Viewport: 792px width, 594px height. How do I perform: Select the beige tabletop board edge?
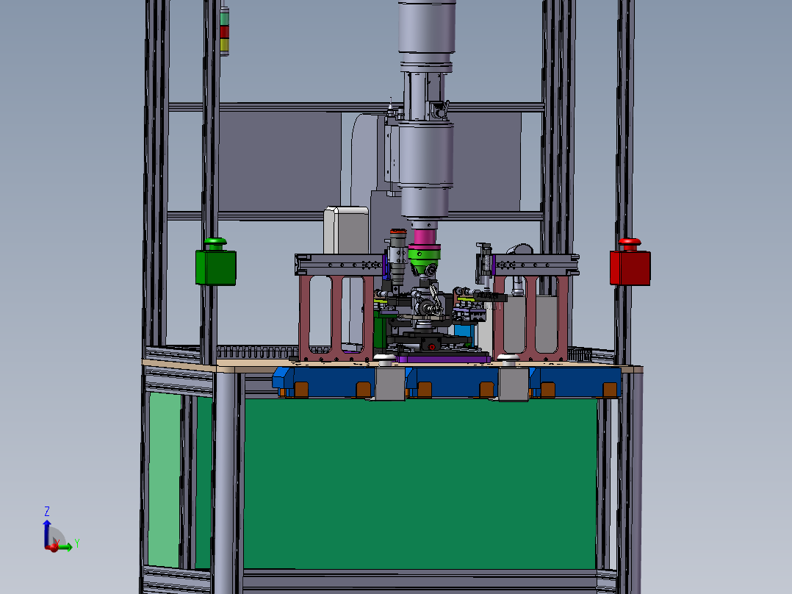393,366
